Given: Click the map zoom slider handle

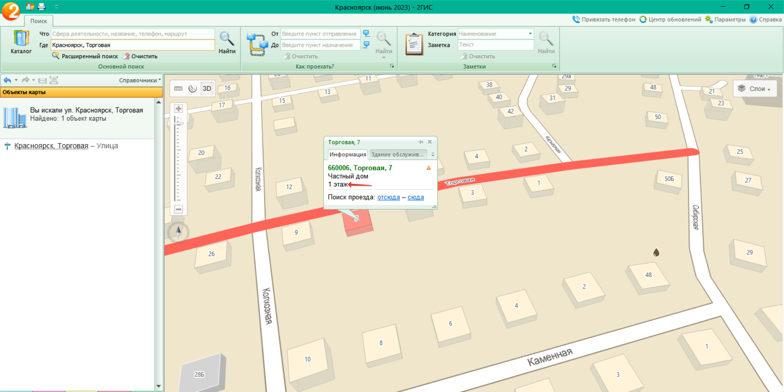Looking at the screenshot, I should [x=179, y=123].
